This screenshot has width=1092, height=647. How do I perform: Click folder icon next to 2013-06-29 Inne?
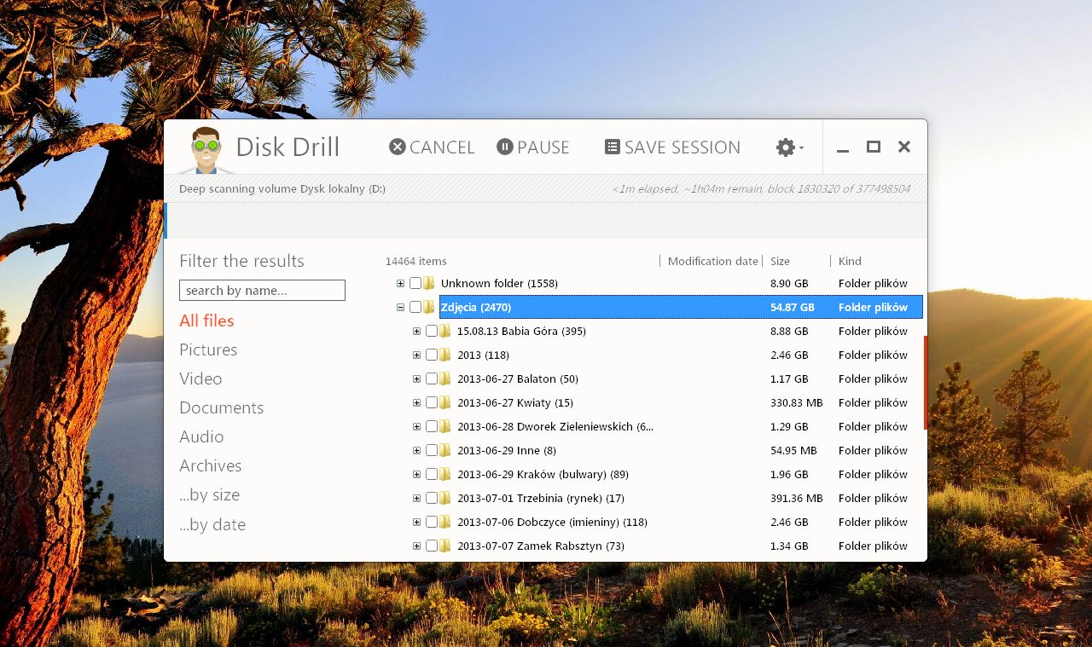click(x=445, y=450)
